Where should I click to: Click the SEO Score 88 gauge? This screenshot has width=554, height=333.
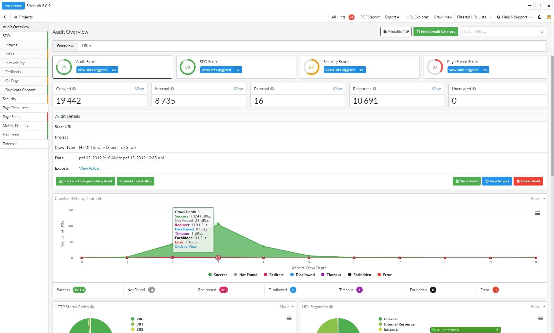pos(188,67)
